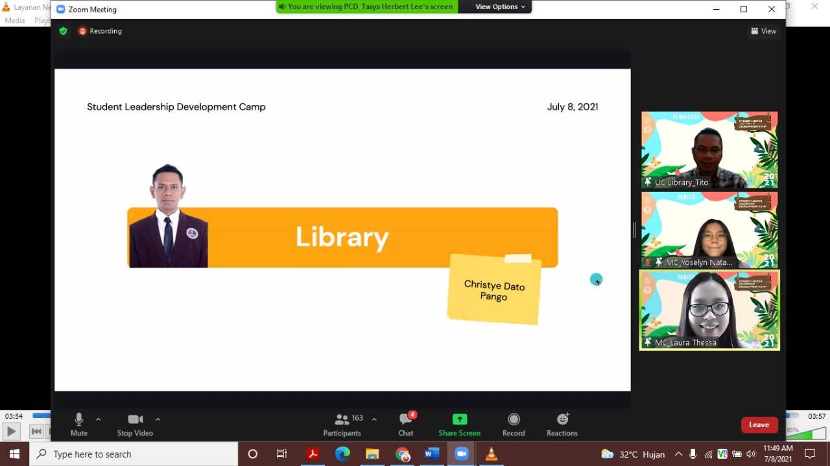Open Microsoft Word from the taskbar
Viewport: 830px width, 466px height.
click(x=432, y=454)
